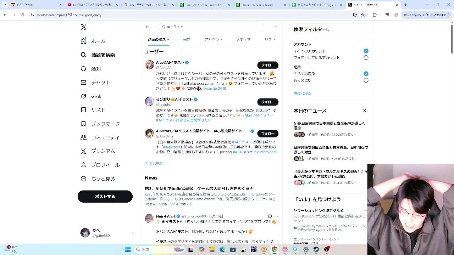Select フォローしているアカウント radio option

pyautogui.click(x=366, y=58)
